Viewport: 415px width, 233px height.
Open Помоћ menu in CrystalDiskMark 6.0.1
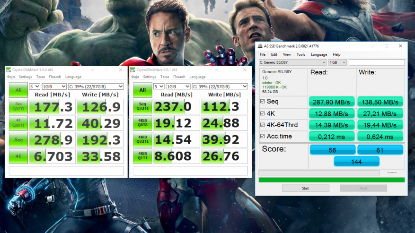(x=179, y=77)
